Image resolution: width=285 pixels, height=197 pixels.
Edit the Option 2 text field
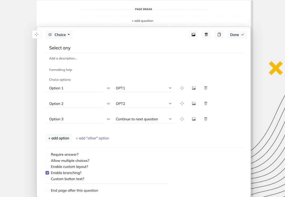(x=74, y=104)
